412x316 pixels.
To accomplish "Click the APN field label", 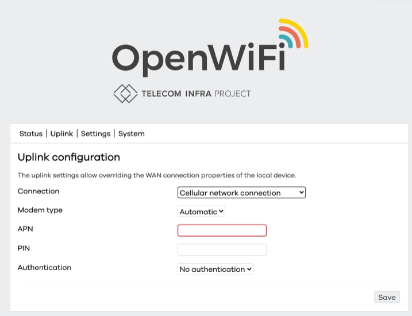I will pyautogui.click(x=26, y=229).
